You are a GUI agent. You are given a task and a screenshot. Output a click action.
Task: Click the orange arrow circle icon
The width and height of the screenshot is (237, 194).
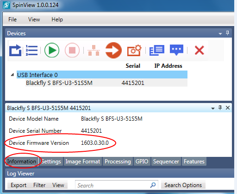coord(113,50)
